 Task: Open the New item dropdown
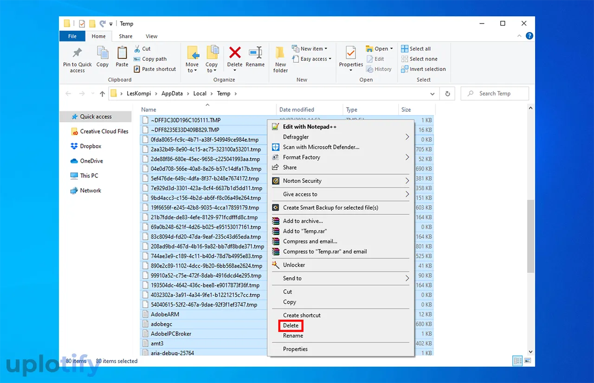[x=310, y=49]
